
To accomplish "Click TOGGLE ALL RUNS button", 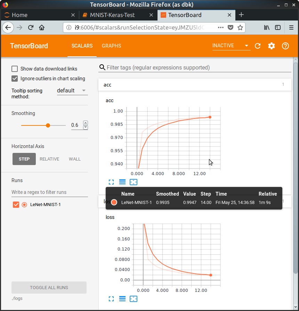I will click(49, 288).
